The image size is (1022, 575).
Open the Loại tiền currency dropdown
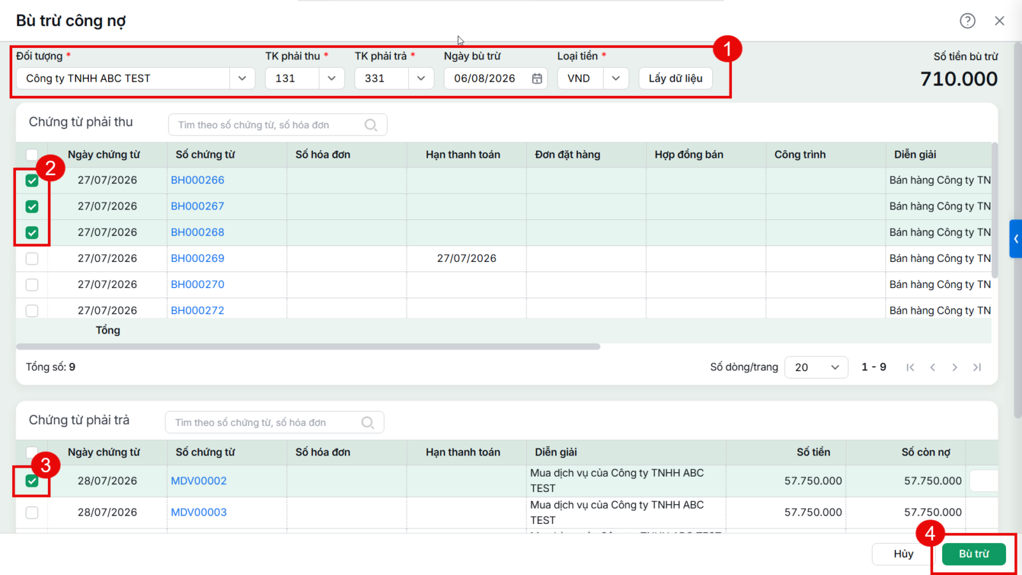616,79
